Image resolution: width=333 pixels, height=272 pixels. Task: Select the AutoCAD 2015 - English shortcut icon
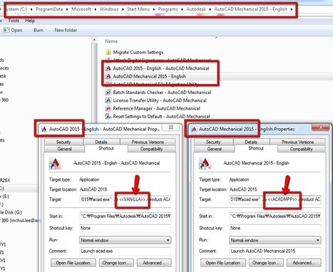(x=108, y=68)
